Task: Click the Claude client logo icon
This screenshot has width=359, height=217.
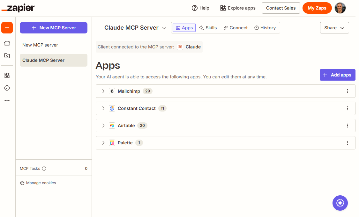Action: tap(180, 47)
